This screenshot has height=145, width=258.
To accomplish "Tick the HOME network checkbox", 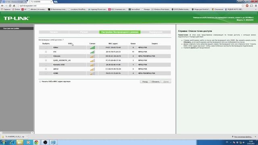I will 46,73.
